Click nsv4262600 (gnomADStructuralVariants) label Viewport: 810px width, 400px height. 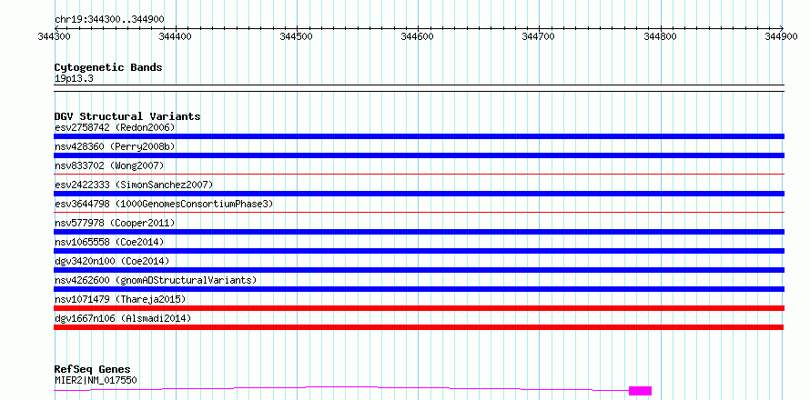tap(156, 280)
